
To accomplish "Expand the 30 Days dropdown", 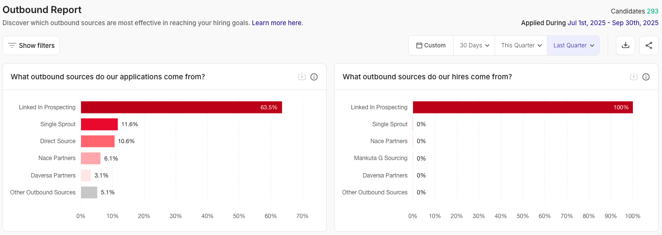I will (x=474, y=45).
